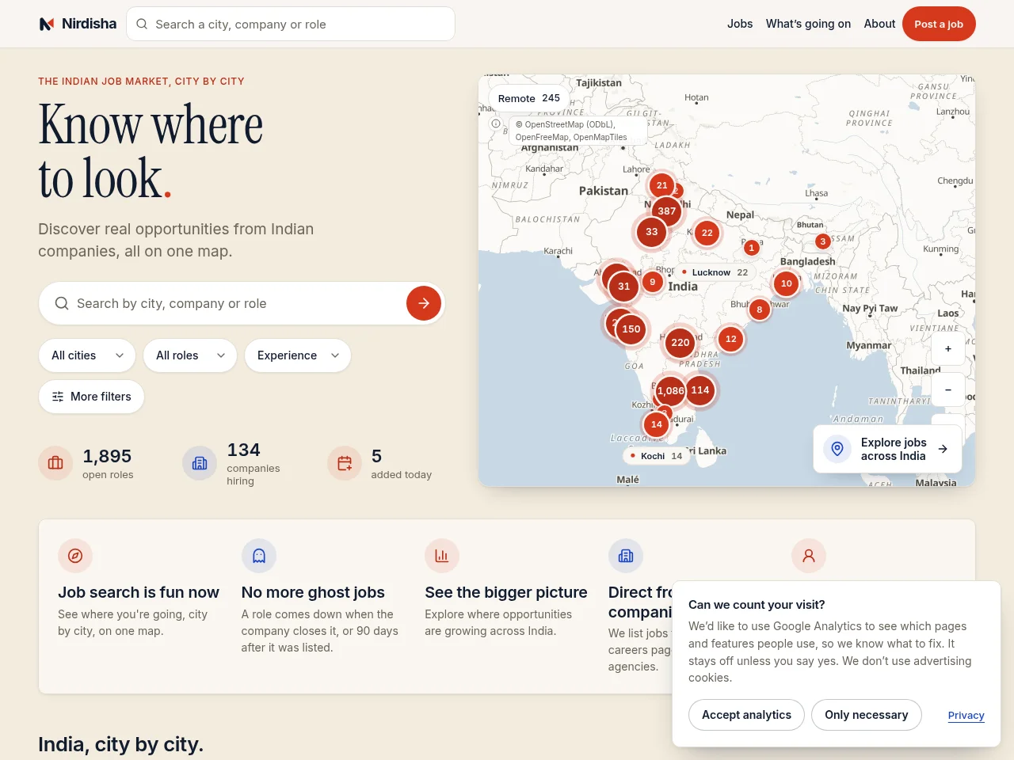This screenshot has height=760, width=1014.
Task: Select the Kochi 14 map label
Action: [x=657, y=456]
